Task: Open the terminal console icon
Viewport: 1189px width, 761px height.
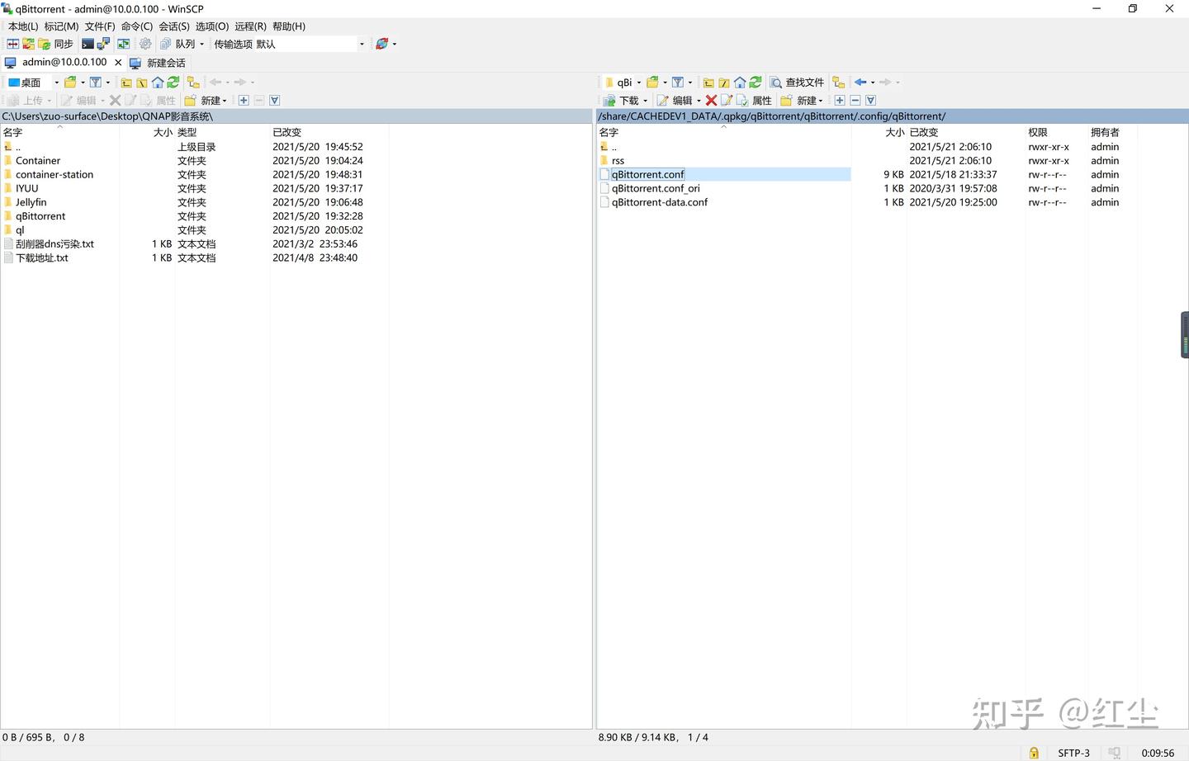Action: click(88, 44)
